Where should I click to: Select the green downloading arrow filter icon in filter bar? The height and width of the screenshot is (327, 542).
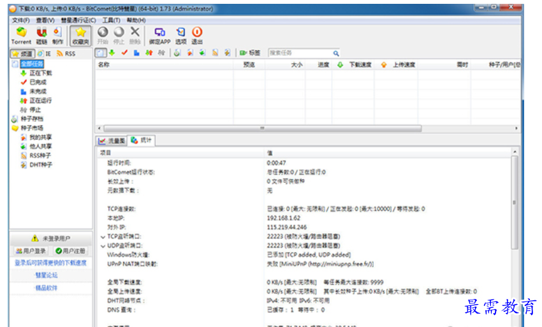coord(112,53)
